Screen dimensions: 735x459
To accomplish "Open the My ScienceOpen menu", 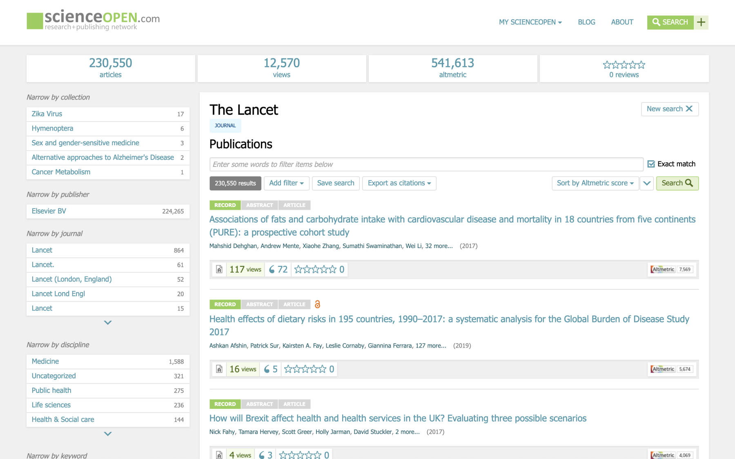I will [530, 22].
